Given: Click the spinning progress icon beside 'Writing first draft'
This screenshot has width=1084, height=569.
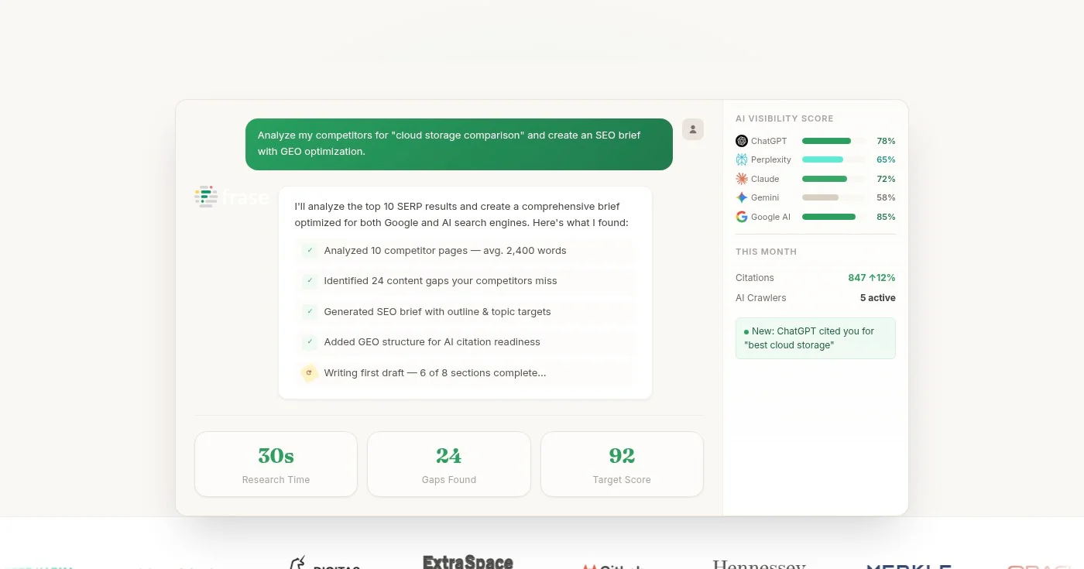Looking at the screenshot, I should pos(310,372).
